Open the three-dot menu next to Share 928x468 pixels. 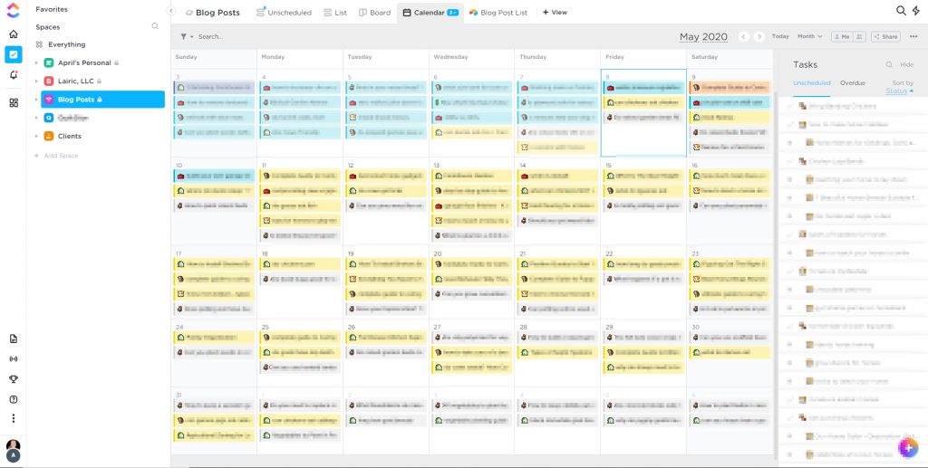(x=913, y=36)
